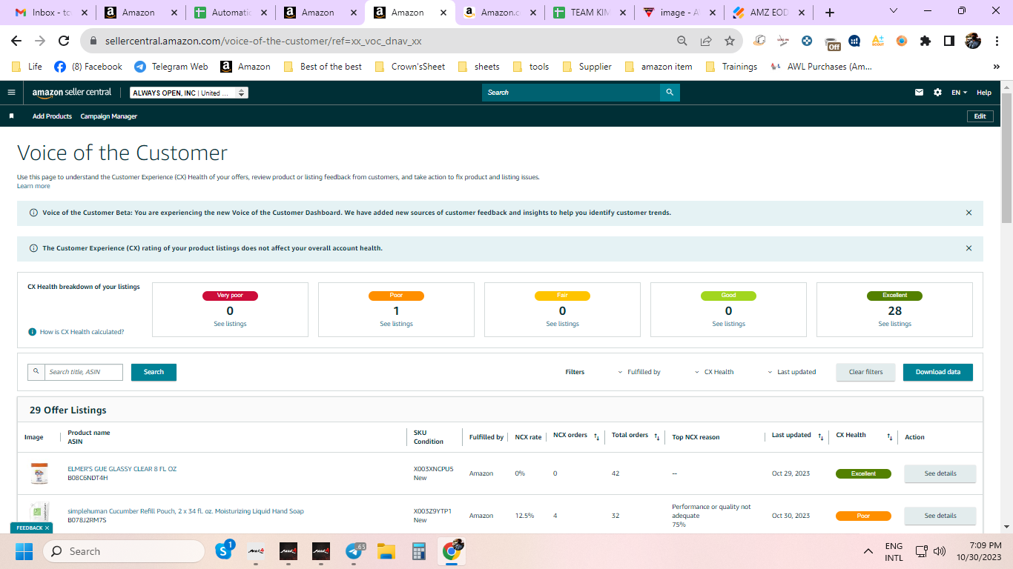The width and height of the screenshot is (1013, 569).
Task: Switch to the Amazon.com shopping tab
Action: click(x=499, y=13)
